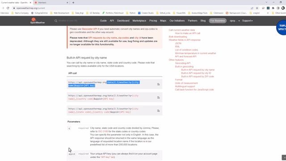
Task: Open the media control icon in toolbar
Action: click(x=263, y=8)
